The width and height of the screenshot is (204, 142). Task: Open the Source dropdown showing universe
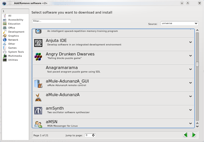(x=180, y=23)
